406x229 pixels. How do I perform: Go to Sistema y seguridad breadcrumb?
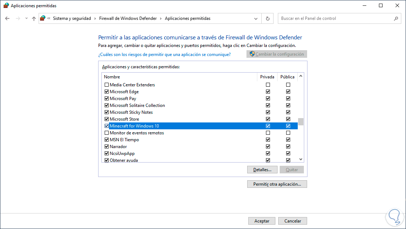click(72, 18)
